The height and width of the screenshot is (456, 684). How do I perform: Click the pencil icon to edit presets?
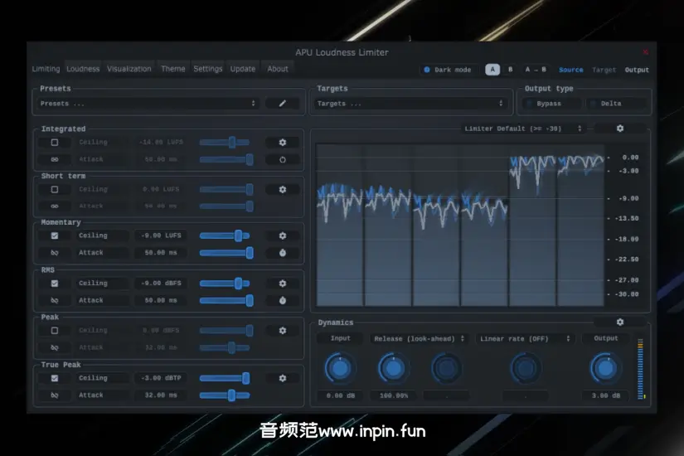[x=283, y=104]
